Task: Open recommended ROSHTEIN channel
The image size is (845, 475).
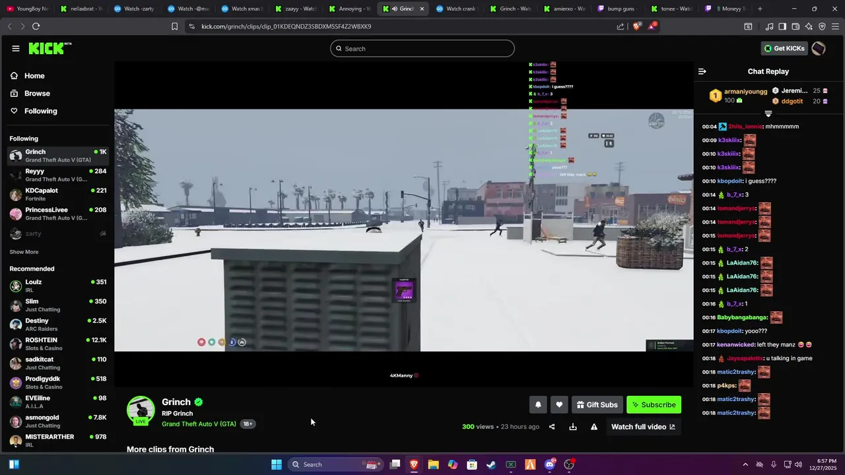Action: pyautogui.click(x=57, y=344)
